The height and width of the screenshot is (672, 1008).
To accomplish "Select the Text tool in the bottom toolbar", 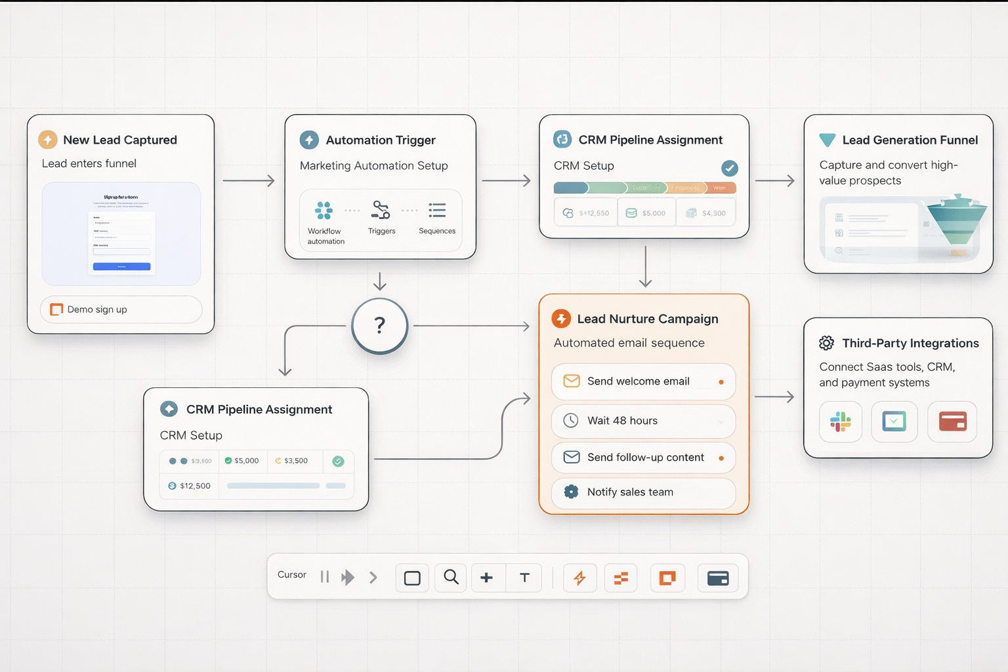I will tap(524, 577).
